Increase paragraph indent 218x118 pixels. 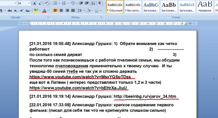click(87, 3)
